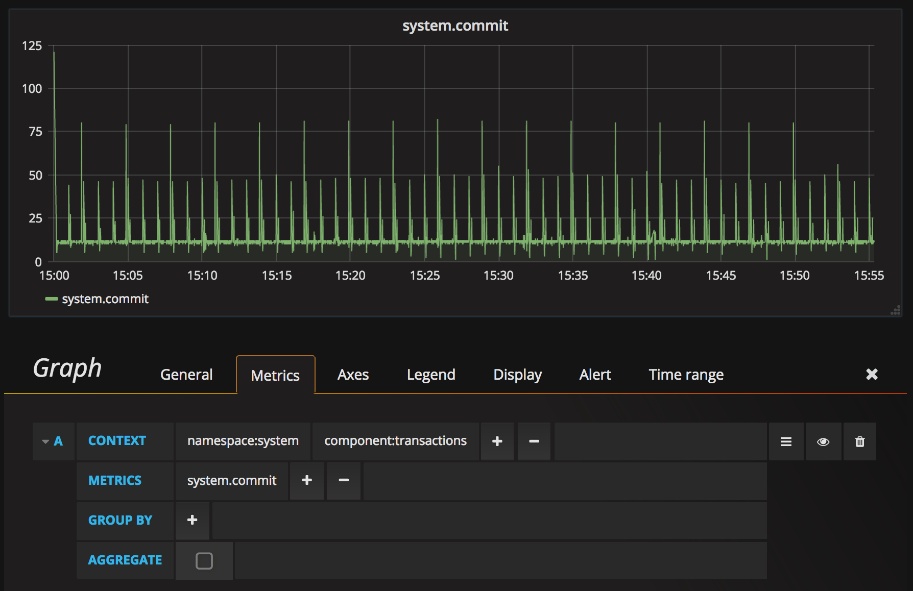This screenshot has height=591, width=913.
Task: Switch to the Axes tab
Action: point(353,375)
